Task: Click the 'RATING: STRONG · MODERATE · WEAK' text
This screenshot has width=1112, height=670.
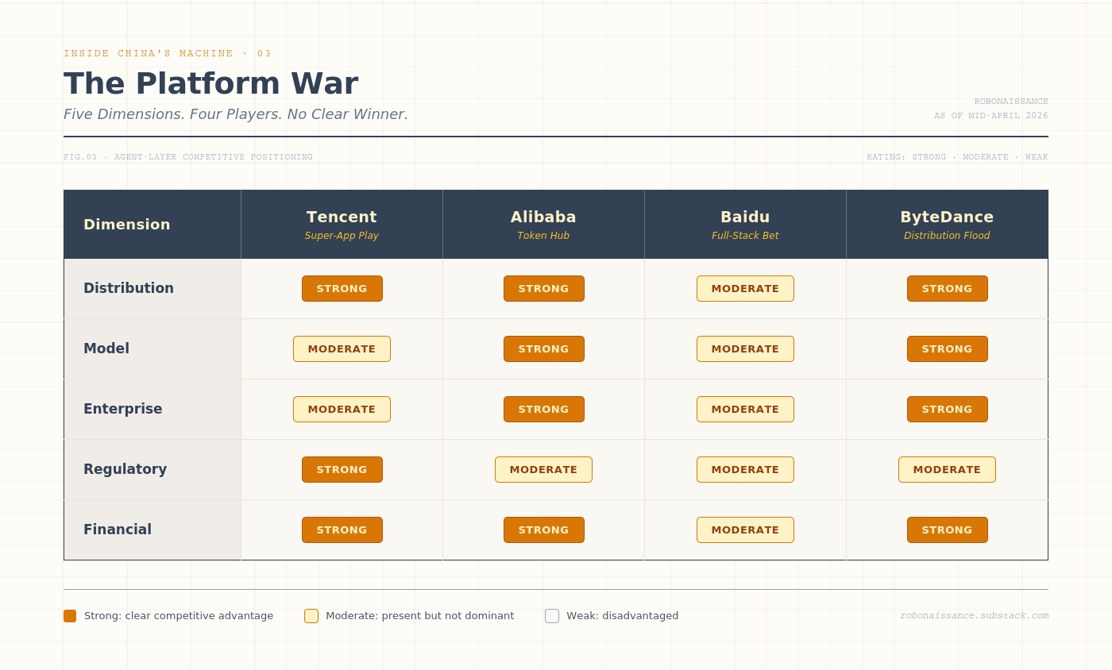Action: pyautogui.click(x=957, y=157)
